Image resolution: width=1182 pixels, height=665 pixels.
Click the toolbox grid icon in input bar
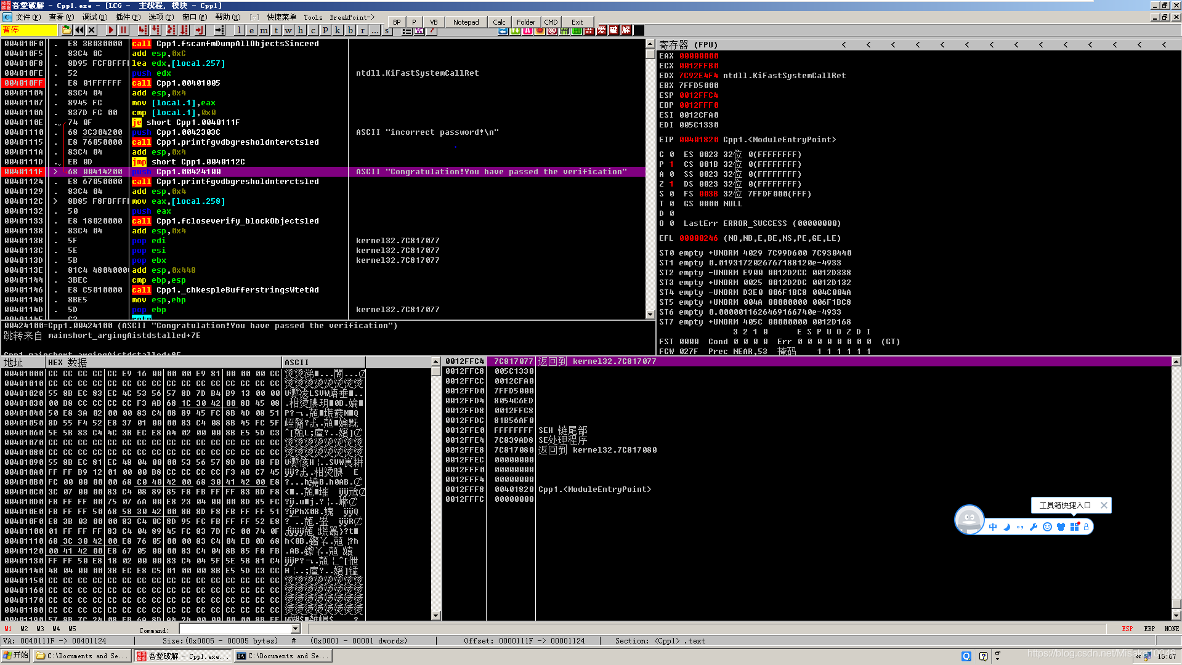(1074, 526)
